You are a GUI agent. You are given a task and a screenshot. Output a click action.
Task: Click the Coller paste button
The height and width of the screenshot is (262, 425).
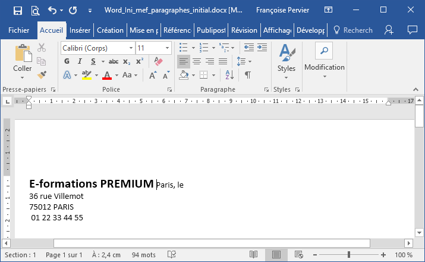(x=23, y=60)
